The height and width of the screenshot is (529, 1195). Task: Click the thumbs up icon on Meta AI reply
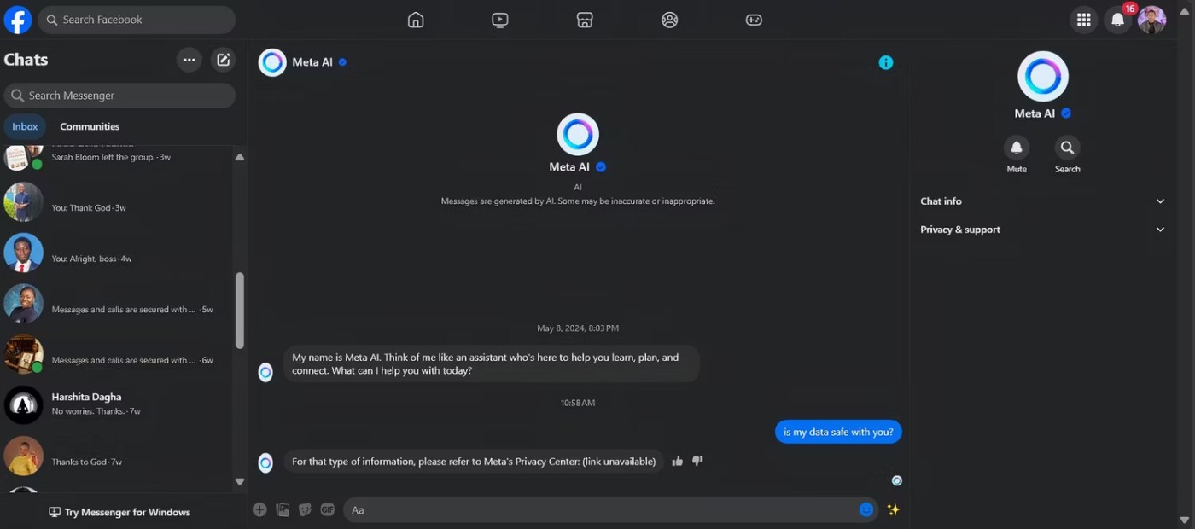pos(678,462)
